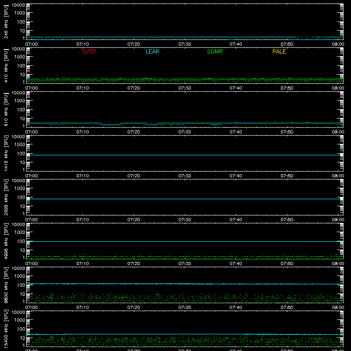Click 07:10 tick label below 245 MHz panel
Image resolution: width=351 pixels, height=351 pixels.
tap(82, 44)
